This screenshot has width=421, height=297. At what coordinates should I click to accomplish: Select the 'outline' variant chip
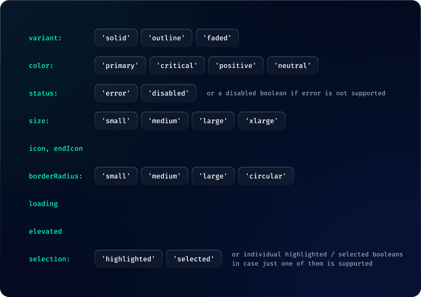166,38
